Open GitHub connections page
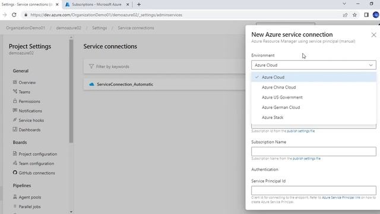The height and width of the screenshot is (214, 380). tap(37, 173)
